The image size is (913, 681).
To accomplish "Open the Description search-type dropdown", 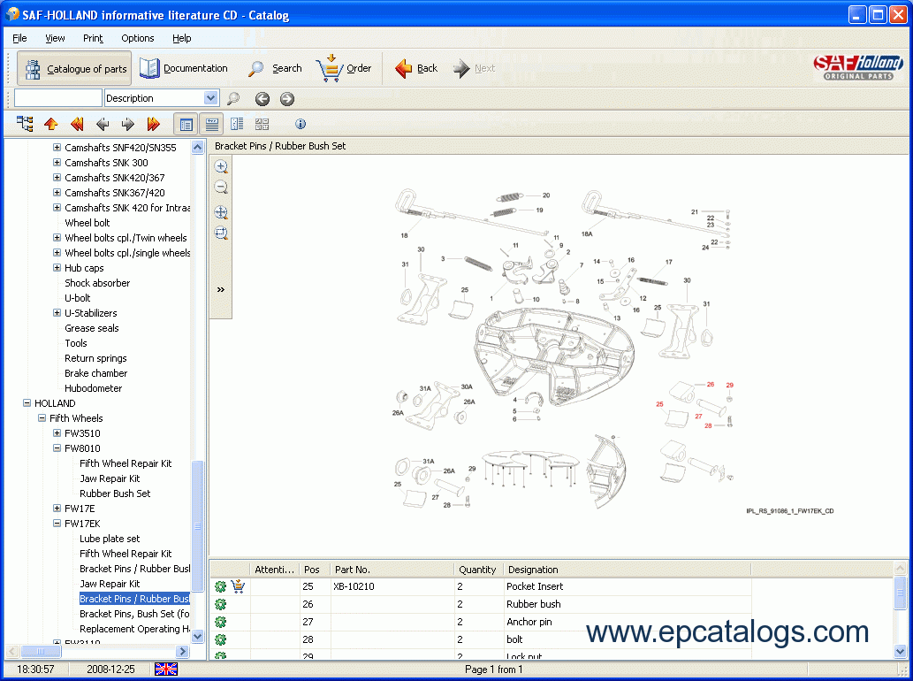I will point(211,98).
